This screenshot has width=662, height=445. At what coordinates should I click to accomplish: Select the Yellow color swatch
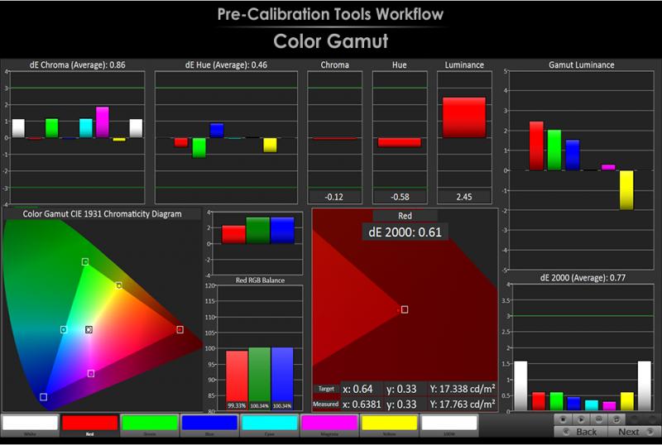[x=389, y=424]
